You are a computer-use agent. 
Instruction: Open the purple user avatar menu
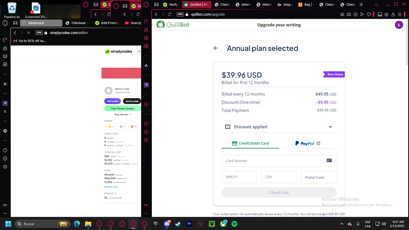[399, 25]
